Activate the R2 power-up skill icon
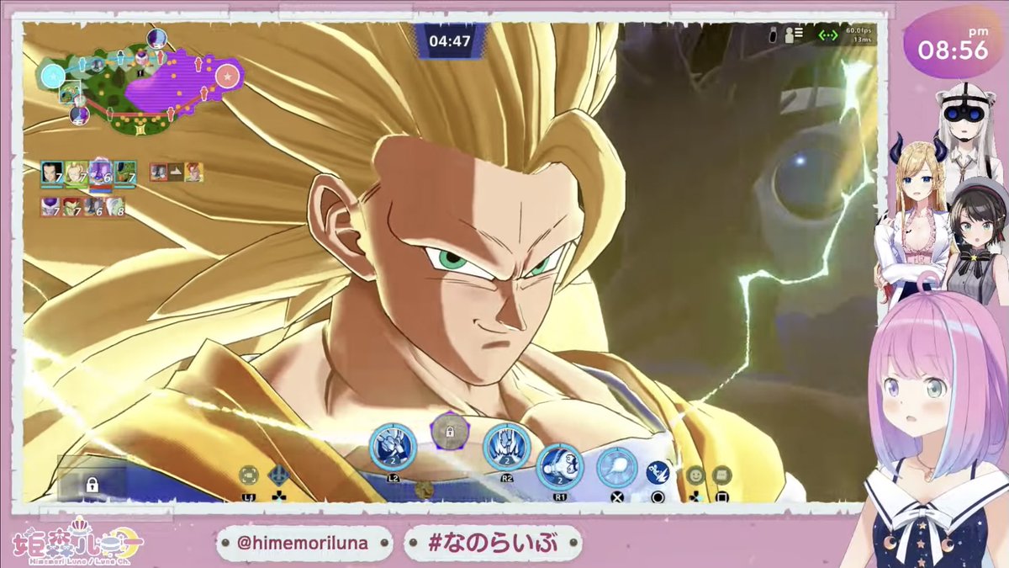1009x568 pixels. click(507, 446)
